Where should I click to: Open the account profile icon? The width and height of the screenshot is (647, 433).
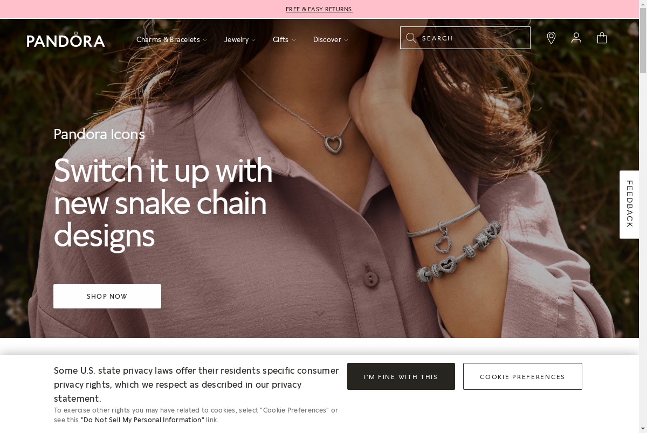pyautogui.click(x=576, y=38)
